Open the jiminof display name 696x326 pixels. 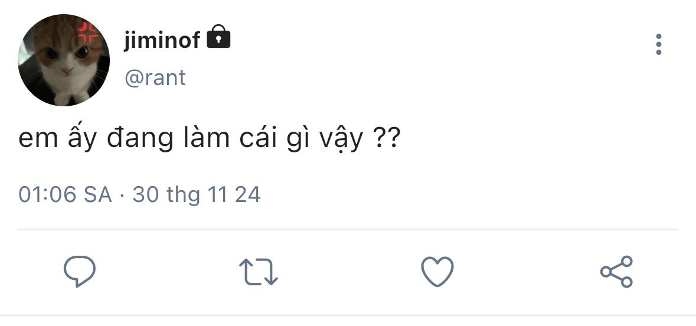point(162,40)
